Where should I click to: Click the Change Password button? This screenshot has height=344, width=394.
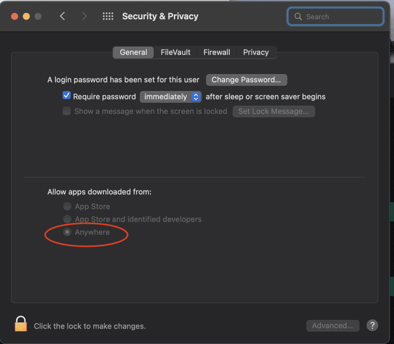pyautogui.click(x=247, y=80)
